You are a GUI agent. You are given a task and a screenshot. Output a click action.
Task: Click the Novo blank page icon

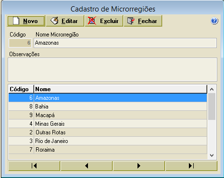click(16, 21)
